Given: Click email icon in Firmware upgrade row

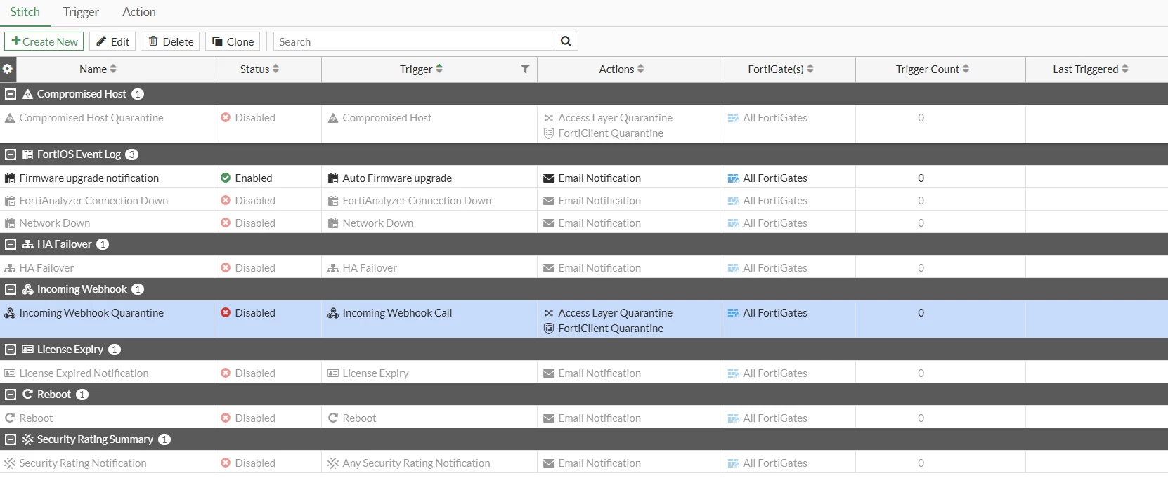Looking at the screenshot, I should point(549,178).
